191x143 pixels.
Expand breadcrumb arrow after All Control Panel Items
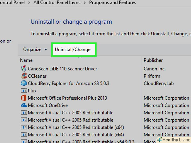[x=85, y=3]
